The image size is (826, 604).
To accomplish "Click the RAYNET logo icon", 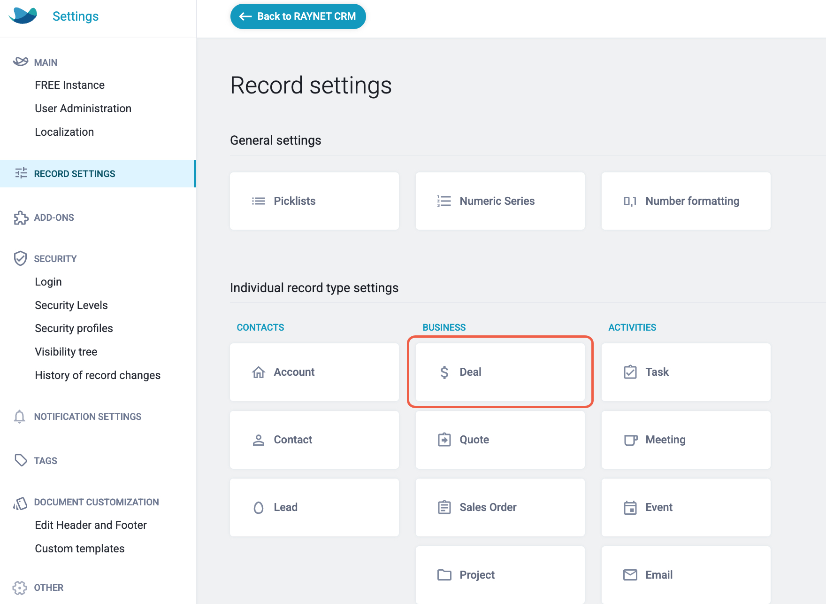I will coord(23,16).
